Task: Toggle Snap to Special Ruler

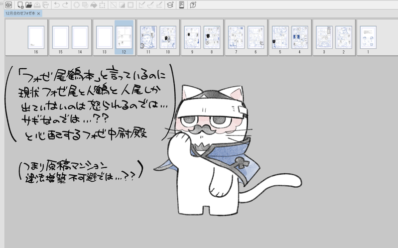Action: (x=150, y=5)
